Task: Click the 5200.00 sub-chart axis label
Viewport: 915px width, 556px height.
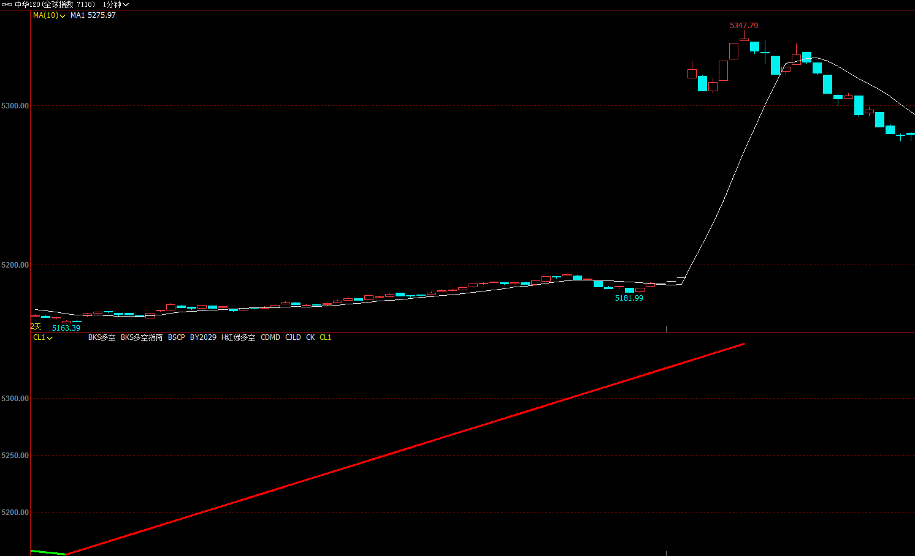Action: 15,513
